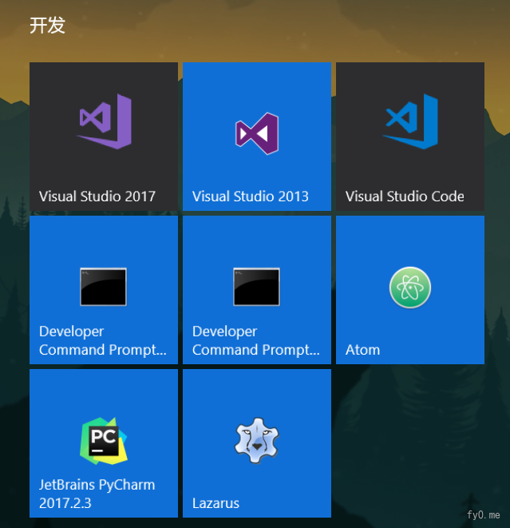Click the 'JetBrains PyCharm' label text

(97, 485)
